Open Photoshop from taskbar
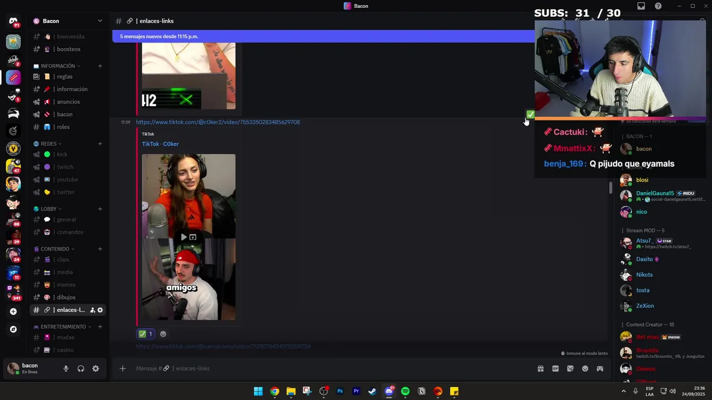 [340, 391]
